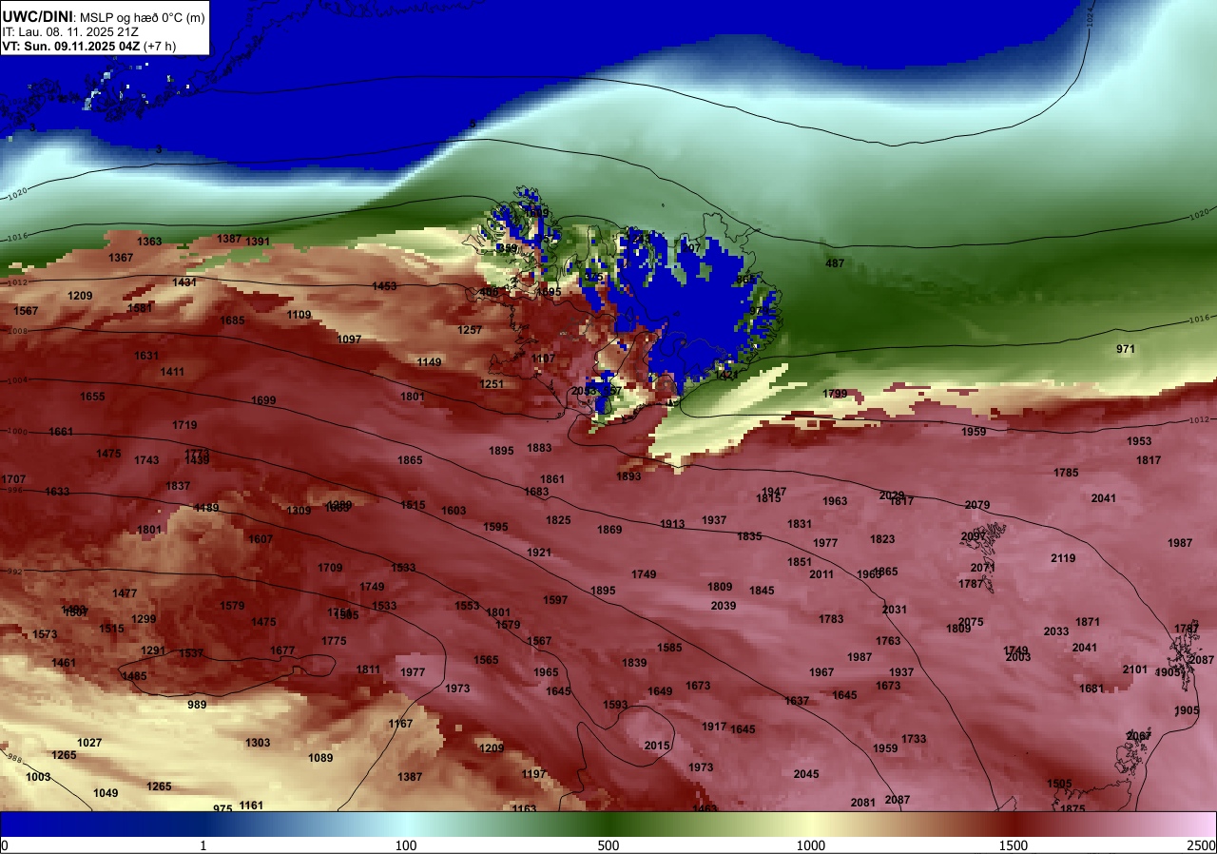Click the map value 1637
Viewport: 1217px width, 854px height.
point(797,701)
